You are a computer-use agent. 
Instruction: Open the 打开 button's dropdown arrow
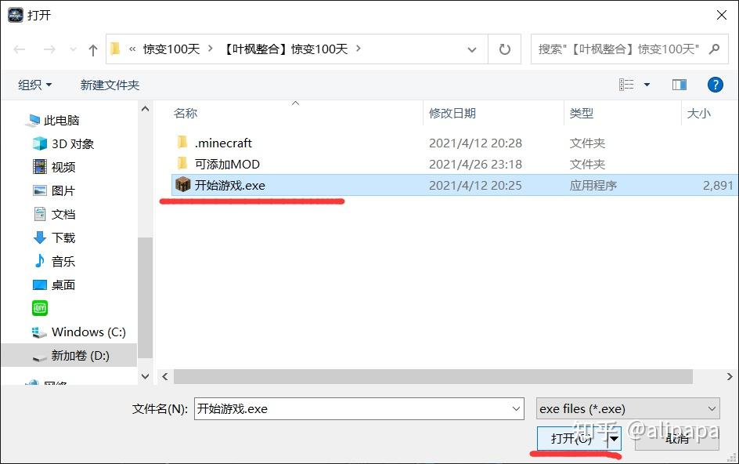point(614,438)
